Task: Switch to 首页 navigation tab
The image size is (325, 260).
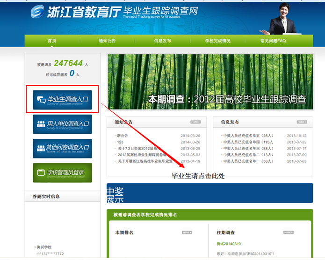Action: pos(52,41)
